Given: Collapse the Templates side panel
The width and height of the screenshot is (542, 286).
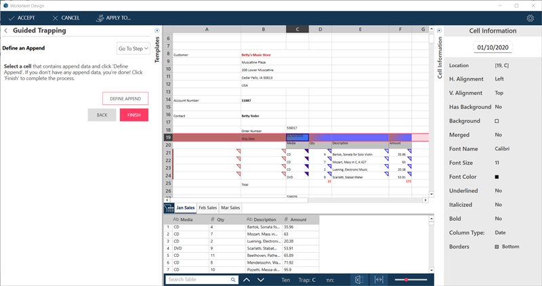Looking at the screenshot, I should click(158, 30).
